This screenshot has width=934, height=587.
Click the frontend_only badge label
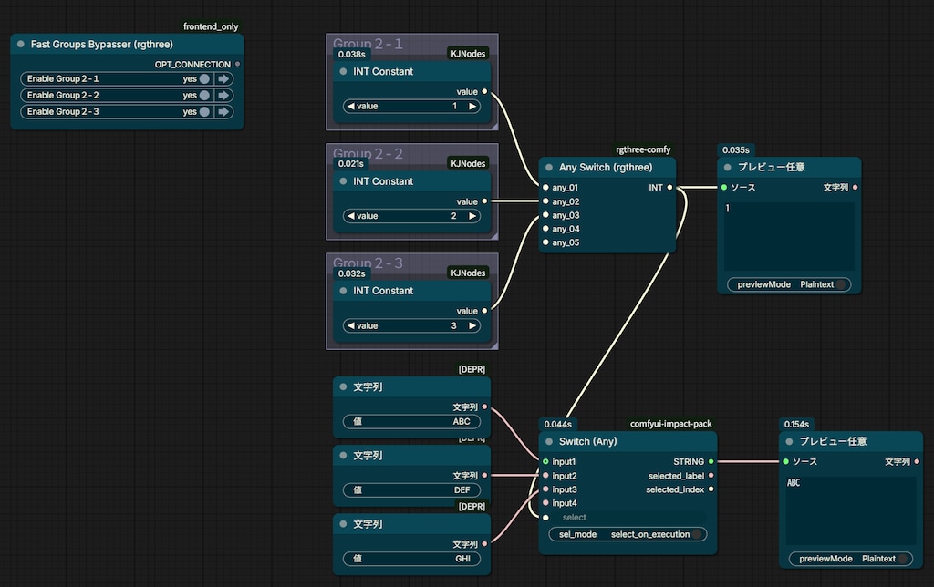[x=211, y=26]
